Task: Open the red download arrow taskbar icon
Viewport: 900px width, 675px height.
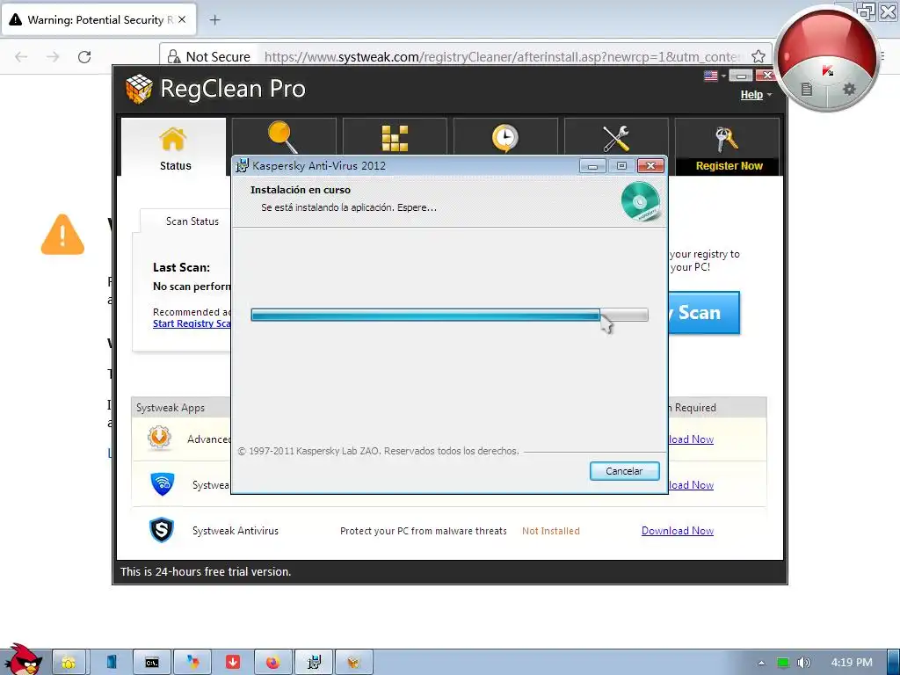Action: (x=232, y=663)
